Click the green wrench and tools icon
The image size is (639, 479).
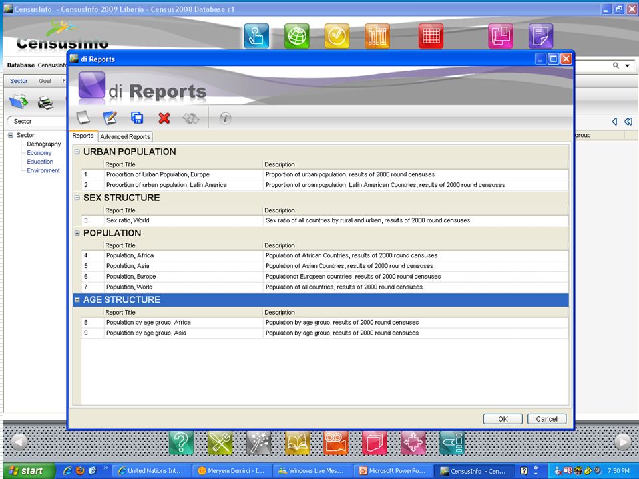pos(220,443)
